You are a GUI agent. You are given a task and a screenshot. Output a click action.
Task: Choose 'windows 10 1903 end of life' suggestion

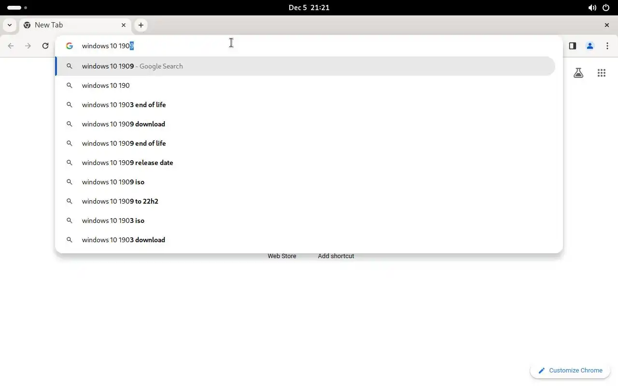pos(305,105)
